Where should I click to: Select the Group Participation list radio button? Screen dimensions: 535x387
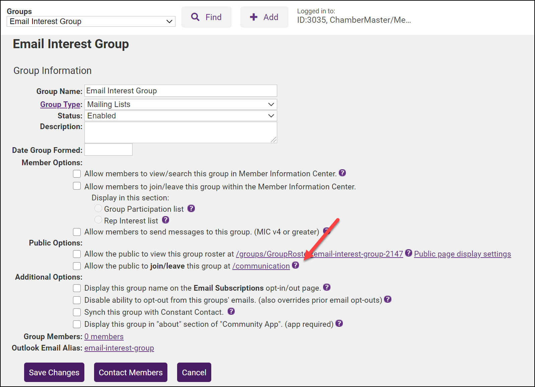(x=98, y=209)
